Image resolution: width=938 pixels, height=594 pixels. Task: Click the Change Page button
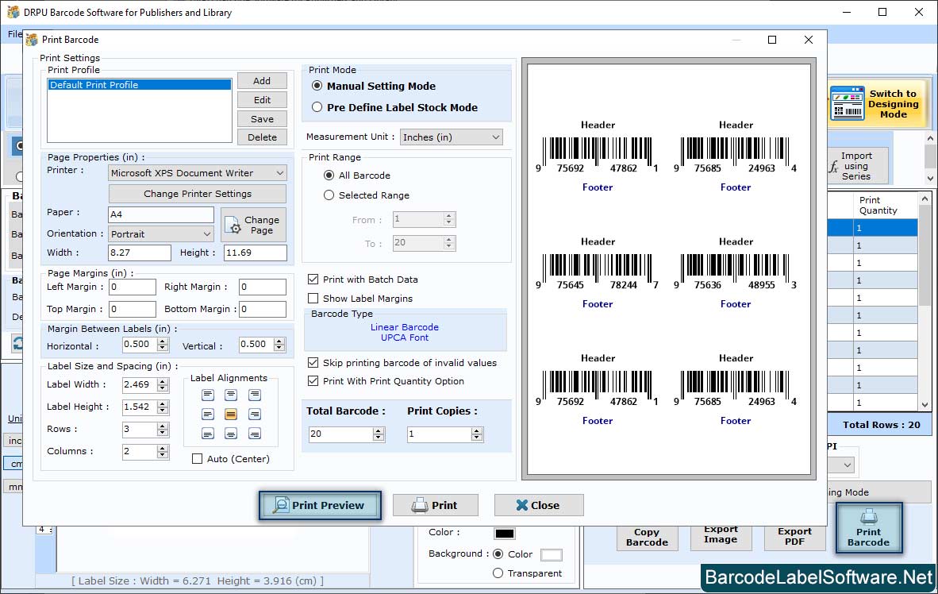pyautogui.click(x=254, y=226)
